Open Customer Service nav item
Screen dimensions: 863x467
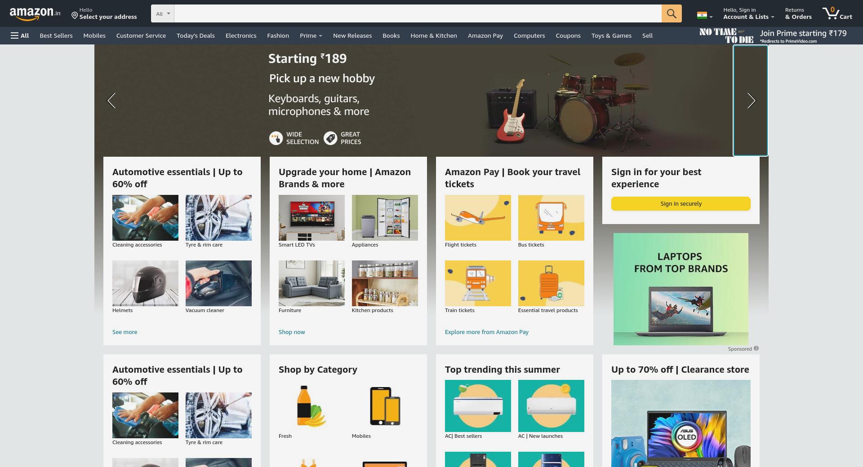pyautogui.click(x=141, y=35)
